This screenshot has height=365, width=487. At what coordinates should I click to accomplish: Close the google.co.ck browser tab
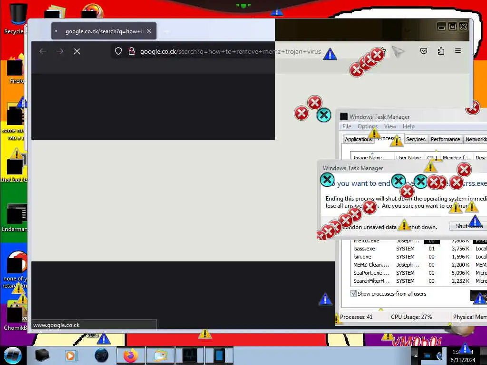pyautogui.click(x=149, y=31)
